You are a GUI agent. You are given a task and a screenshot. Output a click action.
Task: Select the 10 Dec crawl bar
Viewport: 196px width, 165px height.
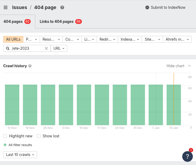84,105
